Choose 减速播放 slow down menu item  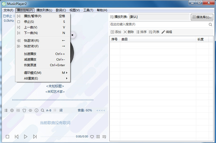point(43,60)
